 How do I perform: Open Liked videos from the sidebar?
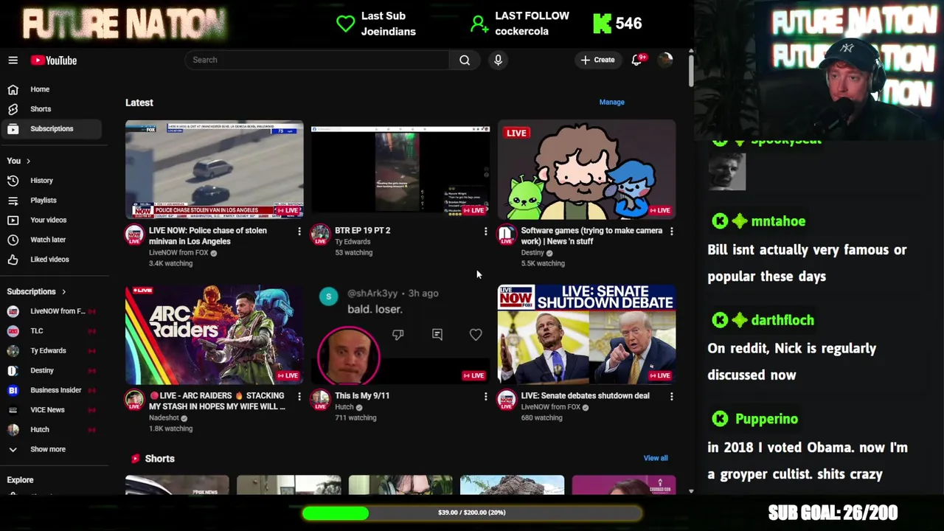tap(48, 260)
